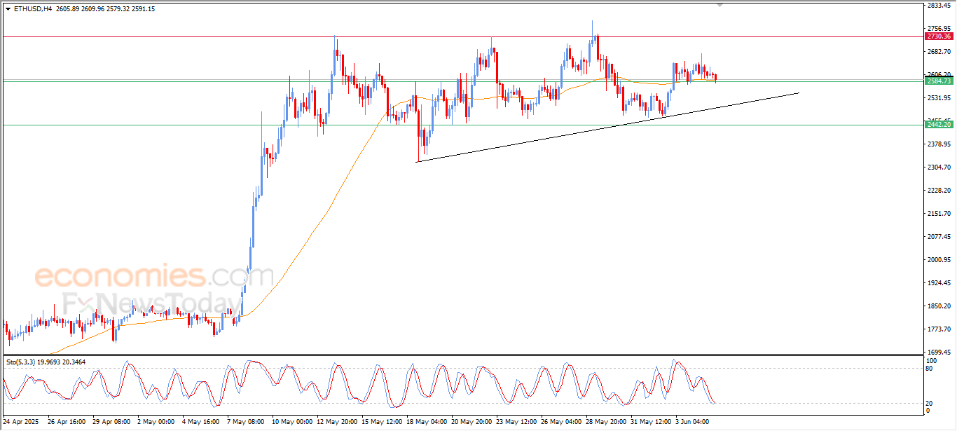Click the gray chart shift triangle marker

pos(719,6)
